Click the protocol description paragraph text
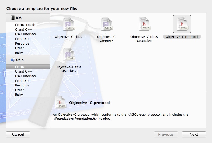This screenshot has width=212, height=143. point(121,116)
